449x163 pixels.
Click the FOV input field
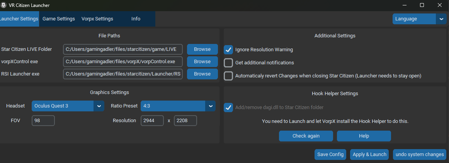click(x=43, y=121)
